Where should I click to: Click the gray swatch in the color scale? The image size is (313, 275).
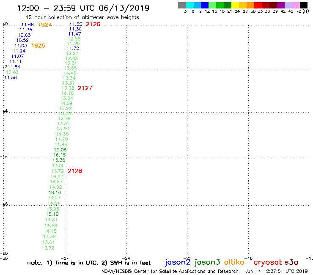click(x=182, y=5)
